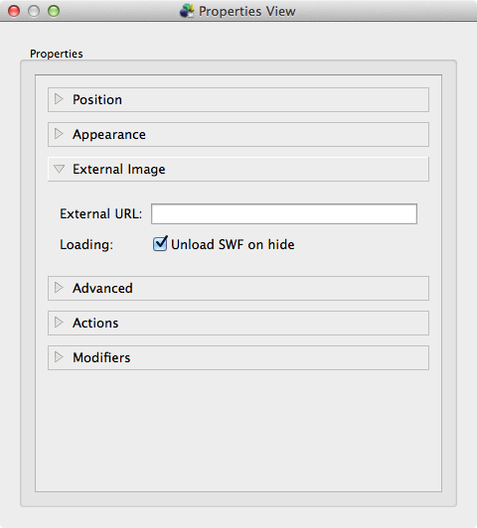The width and height of the screenshot is (477, 528).
Task: Minimize window with the gray title button
Action: (x=34, y=11)
